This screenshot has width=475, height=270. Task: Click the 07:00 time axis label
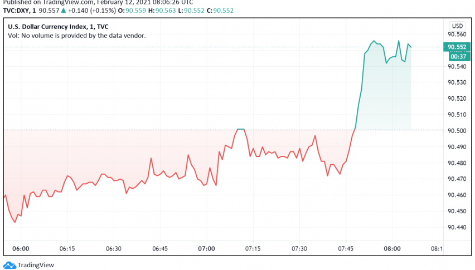pyautogui.click(x=207, y=248)
